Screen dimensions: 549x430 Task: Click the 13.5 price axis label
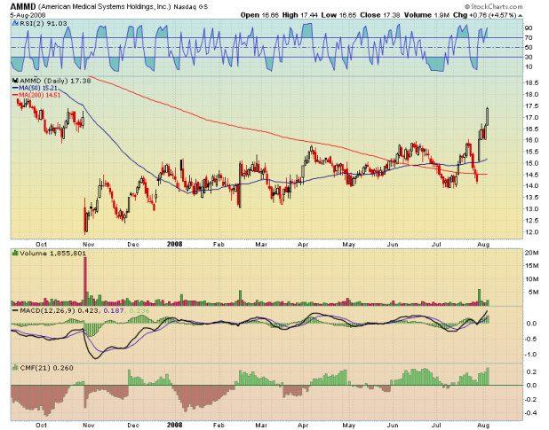pyautogui.click(x=531, y=198)
